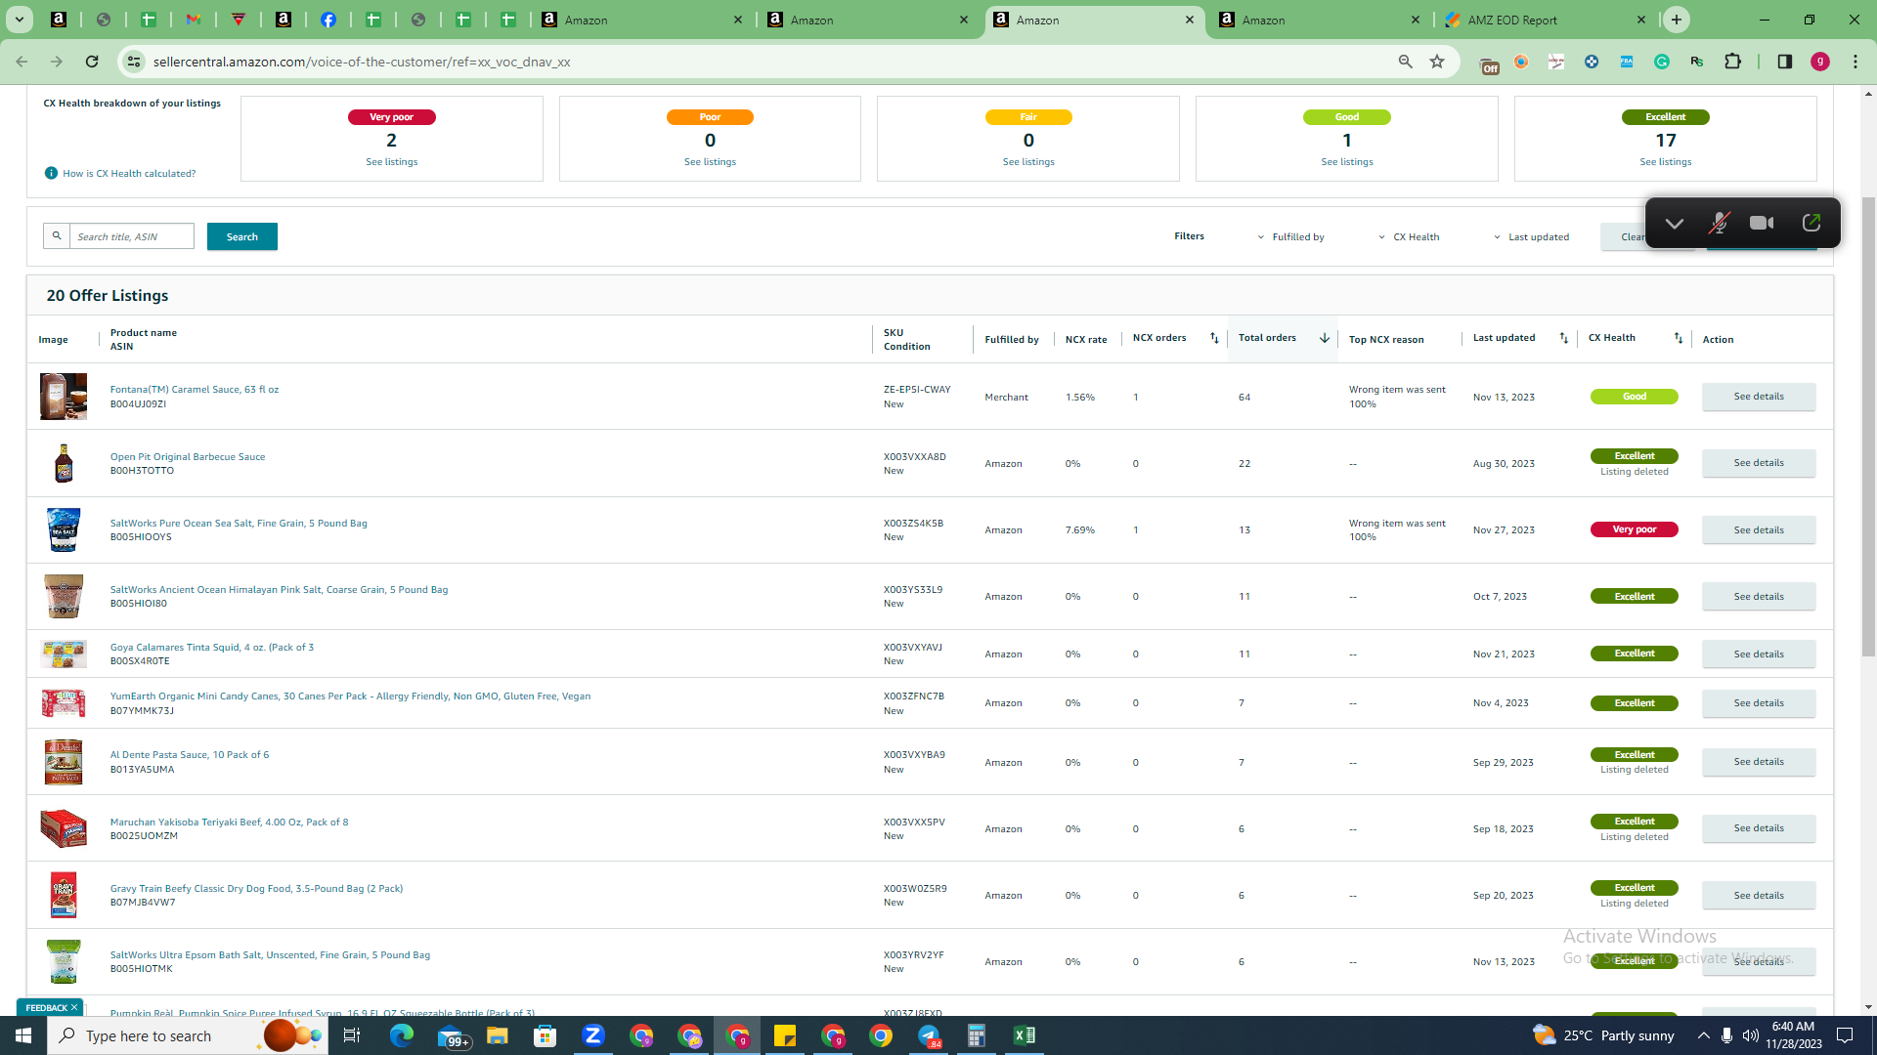This screenshot has height=1055, width=1877.
Task: Open Telegram from the taskbar
Action: (x=929, y=1035)
